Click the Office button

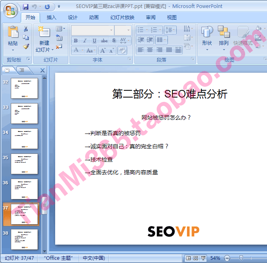pyautogui.click(x=10, y=10)
